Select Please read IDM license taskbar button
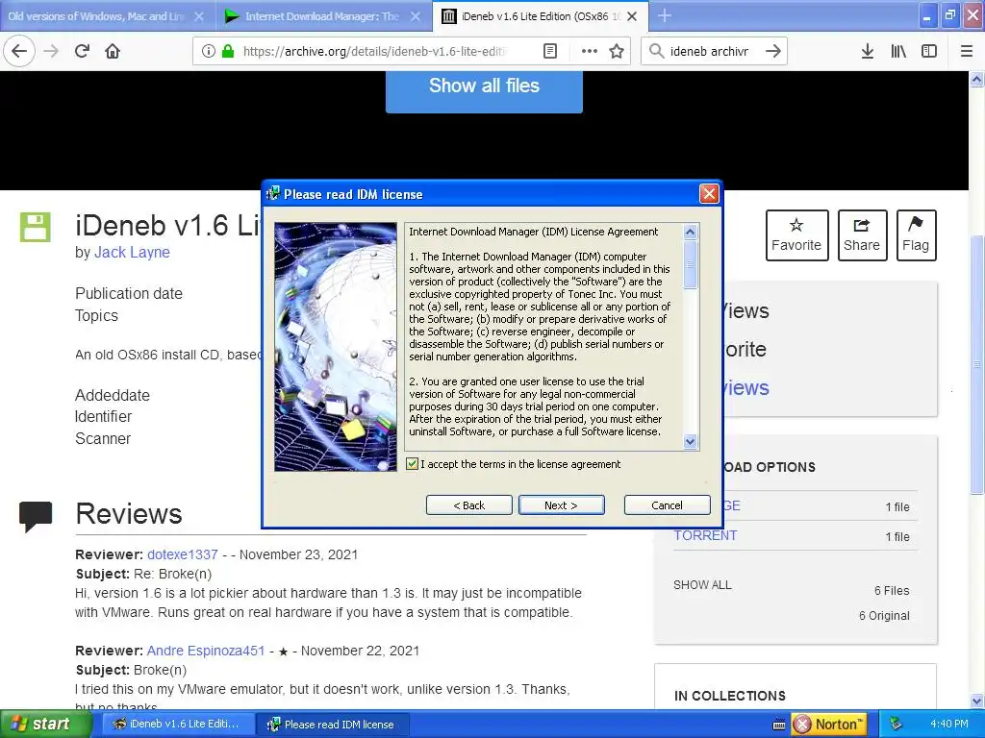985x738 pixels. [333, 725]
